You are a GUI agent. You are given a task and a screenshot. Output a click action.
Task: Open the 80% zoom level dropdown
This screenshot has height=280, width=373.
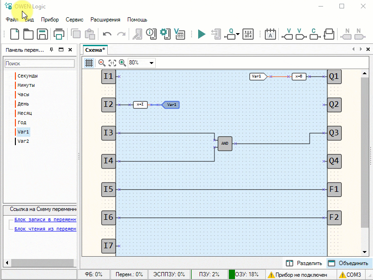tap(151, 63)
